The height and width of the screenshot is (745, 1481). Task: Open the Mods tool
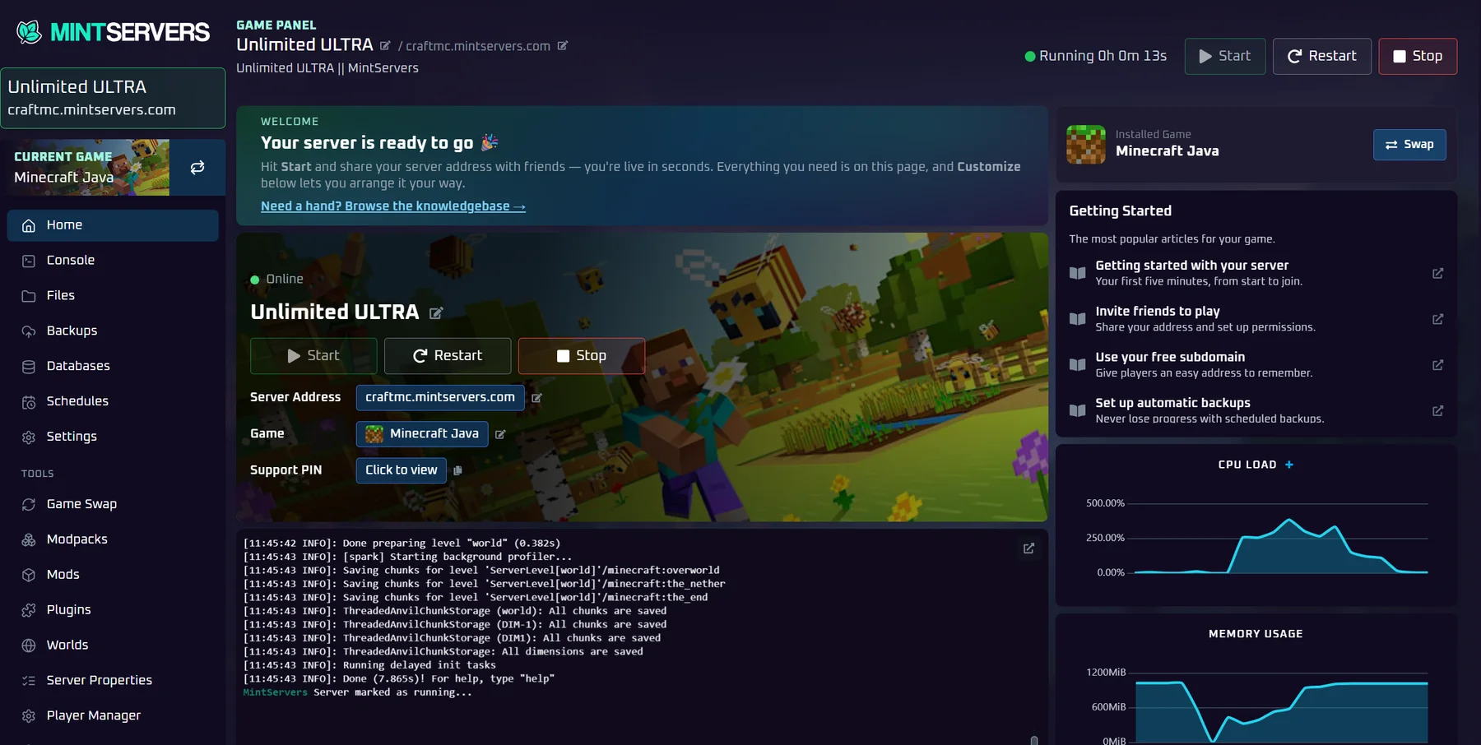(113, 575)
